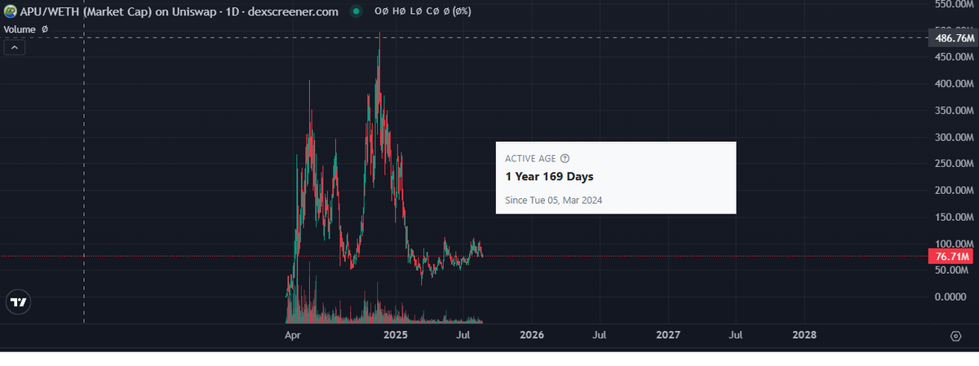Click the green market status dot
The image size is (979, 366).
(356, 12)
